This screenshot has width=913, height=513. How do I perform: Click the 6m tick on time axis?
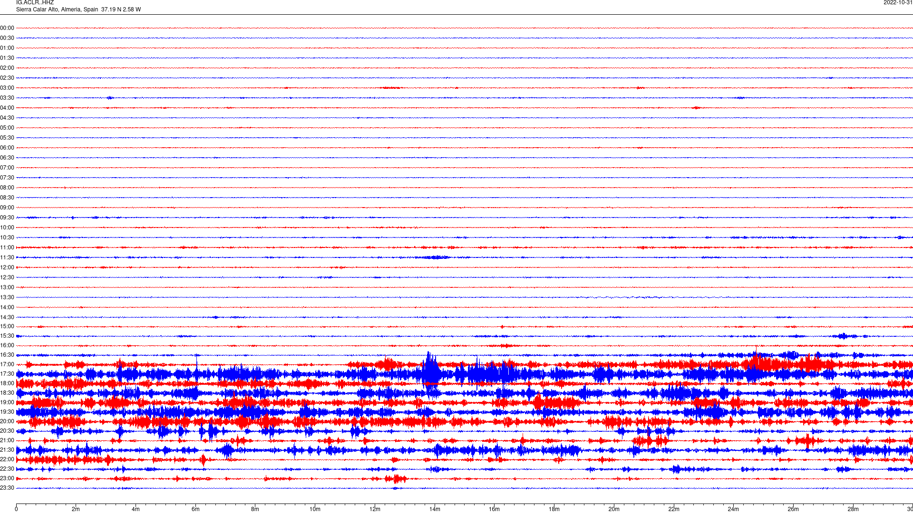coord(195,509)
